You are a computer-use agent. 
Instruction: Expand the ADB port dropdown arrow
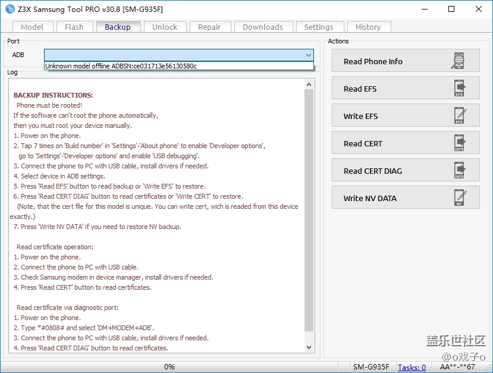coord(308,55)
